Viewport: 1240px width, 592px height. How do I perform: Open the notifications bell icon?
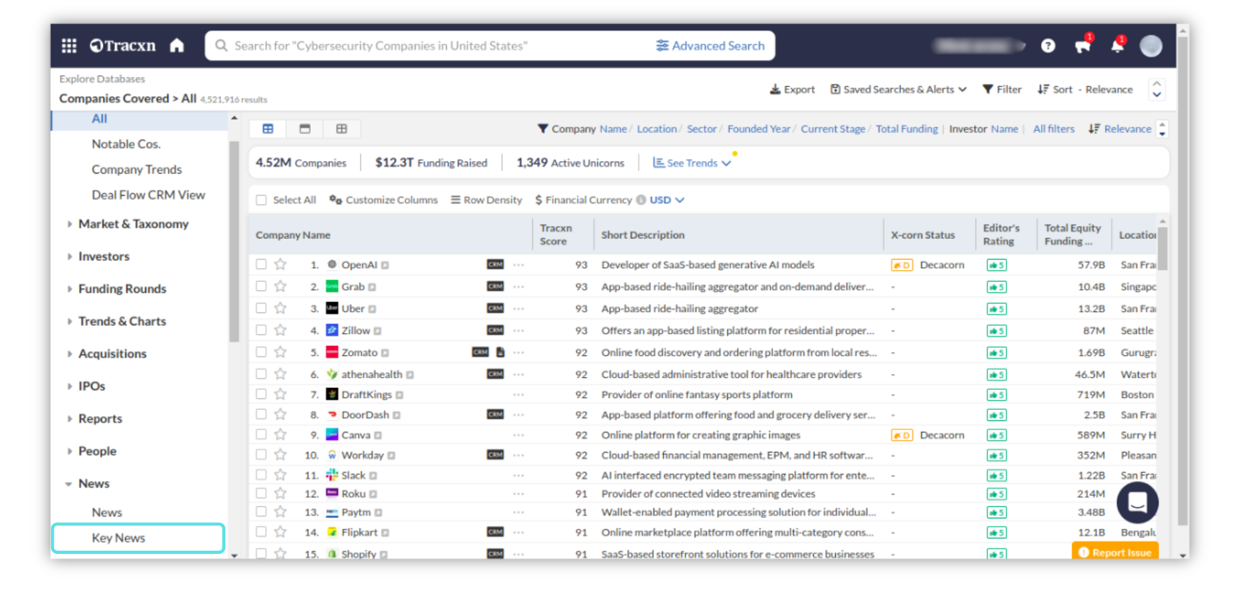tap(1117, 46)
